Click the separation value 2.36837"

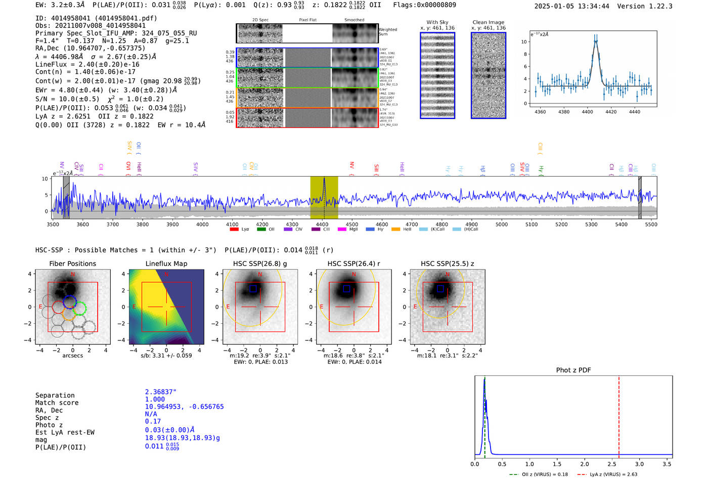(161, 392)
